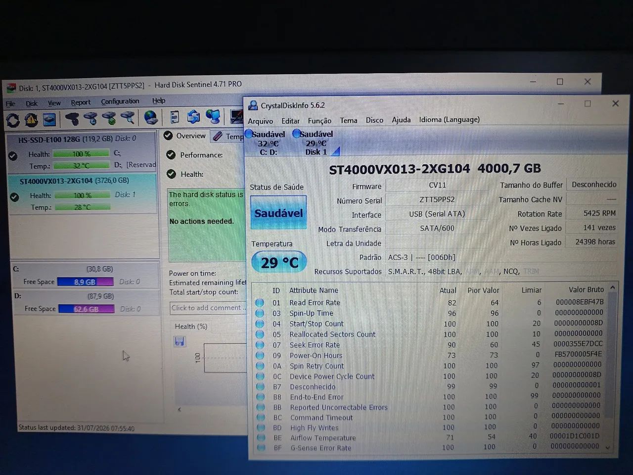Switch to Overview tab in Hard Disk Sentinel
Viewport: 633px width, 475px height.
pos(185,136)
